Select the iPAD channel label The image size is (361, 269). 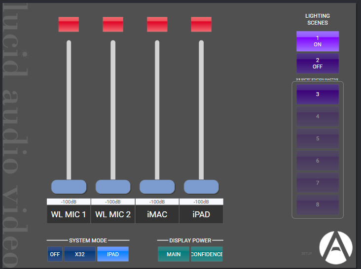pos(201,214)
